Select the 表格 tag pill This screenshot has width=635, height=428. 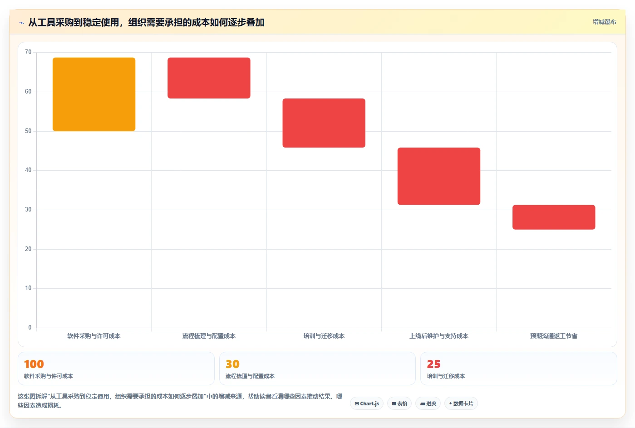pyautogui.click(x=399, y=403)
